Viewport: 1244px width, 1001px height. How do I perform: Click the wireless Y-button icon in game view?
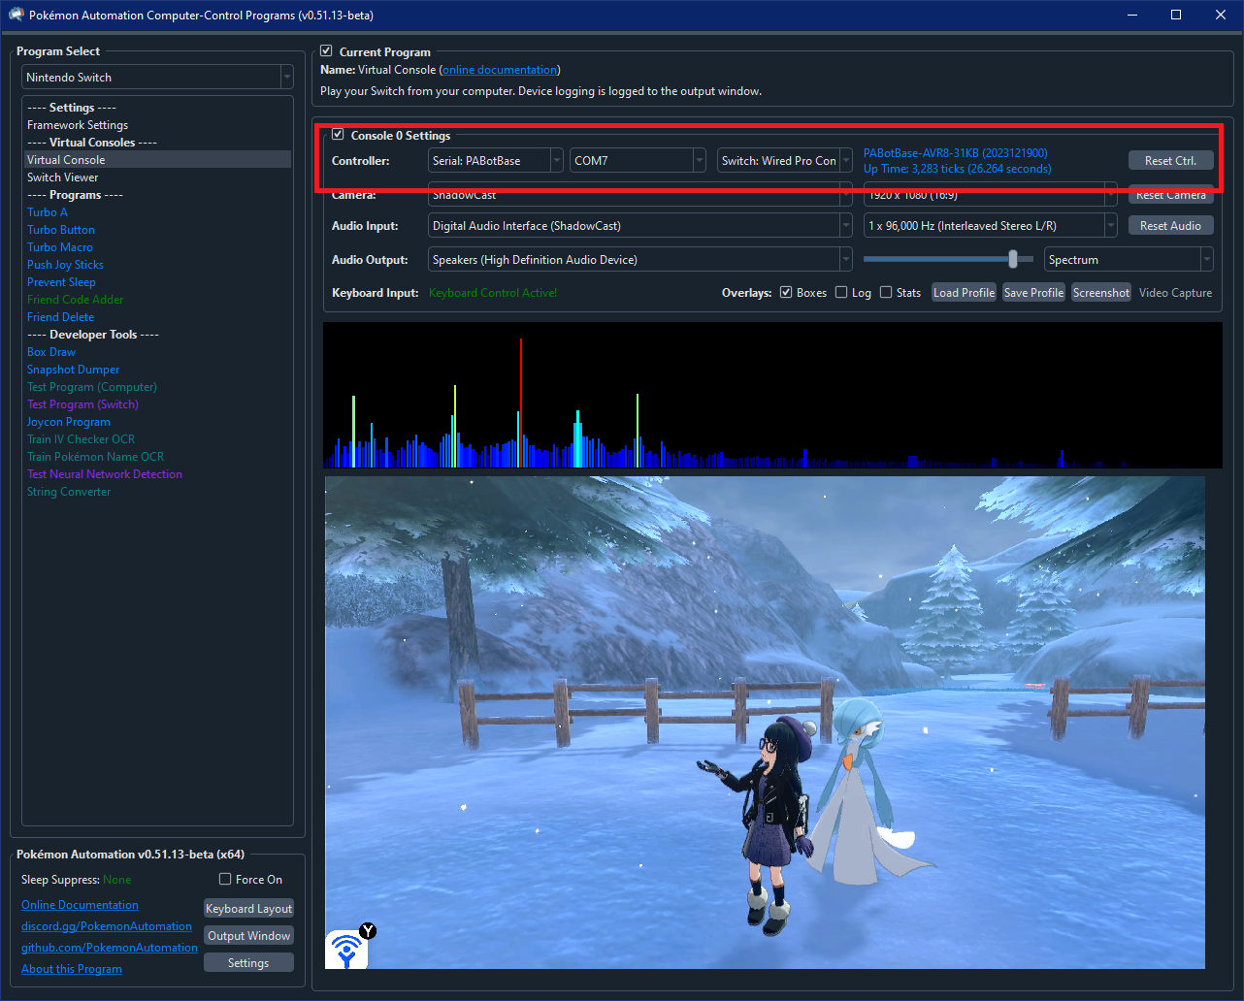349,948
